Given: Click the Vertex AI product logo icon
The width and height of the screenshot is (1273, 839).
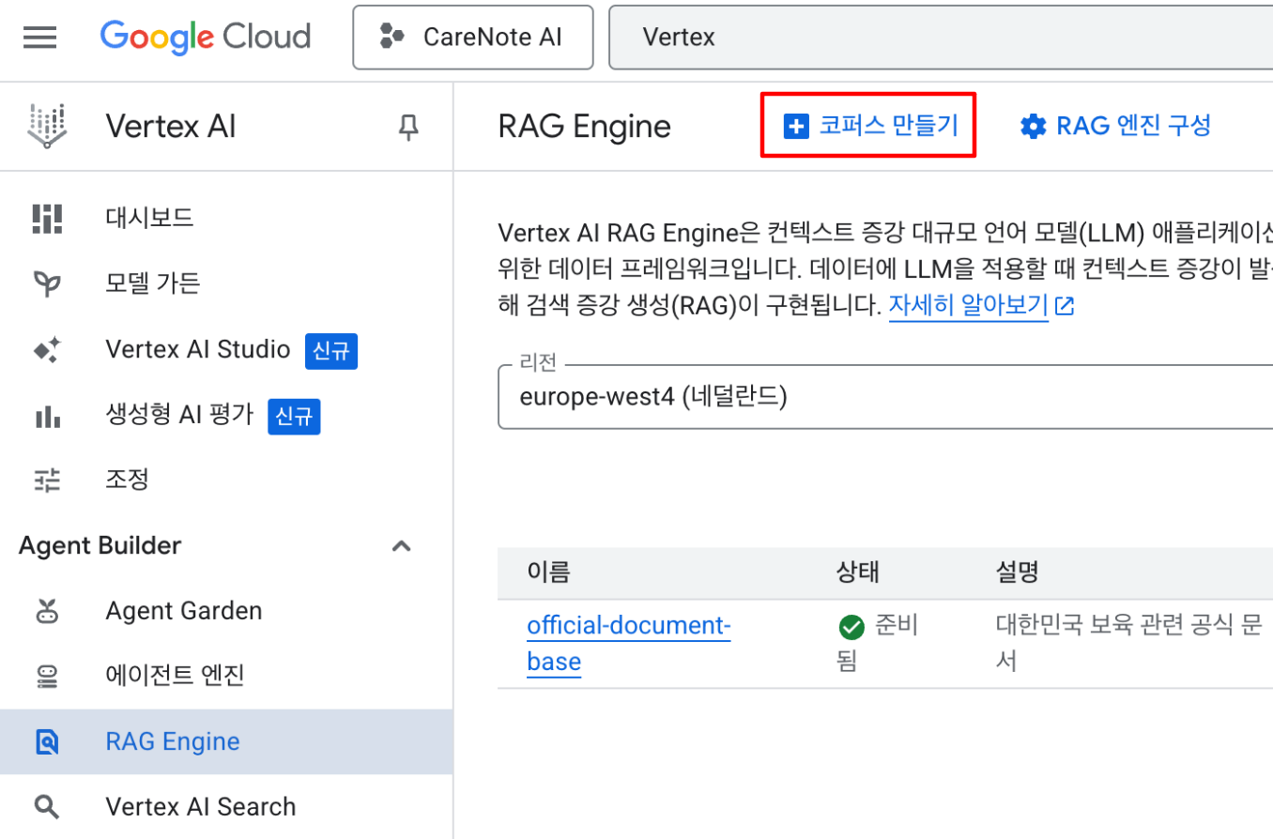Looking at the screenshot, I should [48, 126].
